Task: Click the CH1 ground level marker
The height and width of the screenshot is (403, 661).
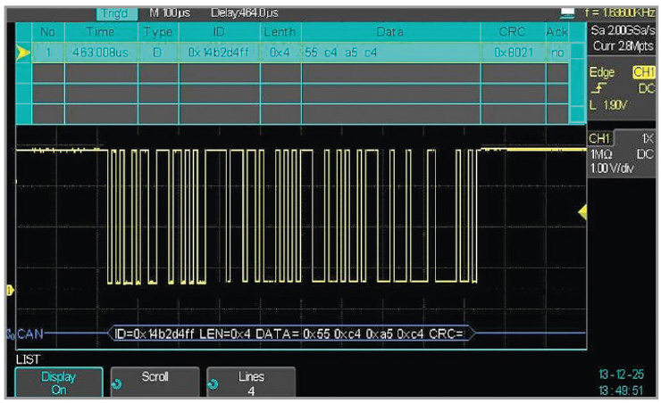Action: (x=10, y=290)
